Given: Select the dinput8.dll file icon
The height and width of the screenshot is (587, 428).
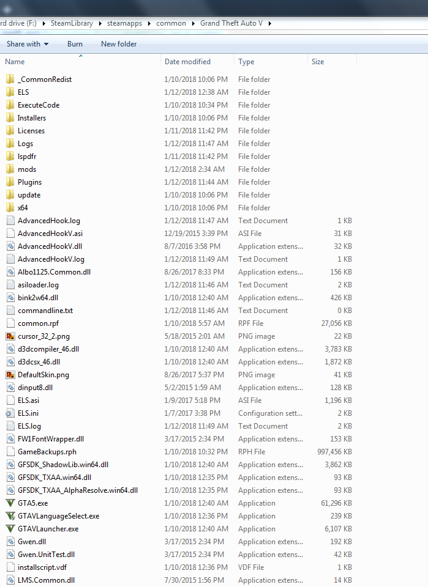Looking at the screenshot, I should point(11,388).
